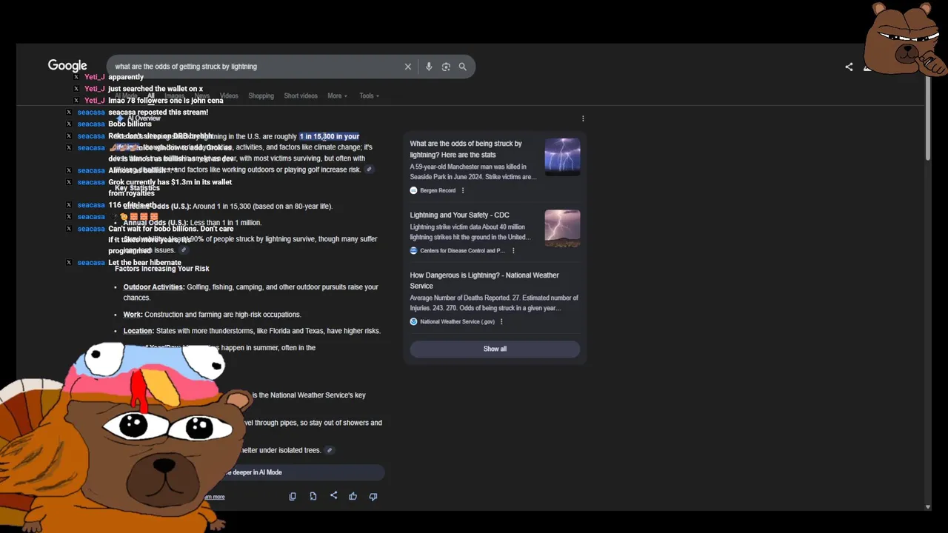Click the Centers for Disease Control source name
Screen dimensions: 948x533
(x=463, y=250)
